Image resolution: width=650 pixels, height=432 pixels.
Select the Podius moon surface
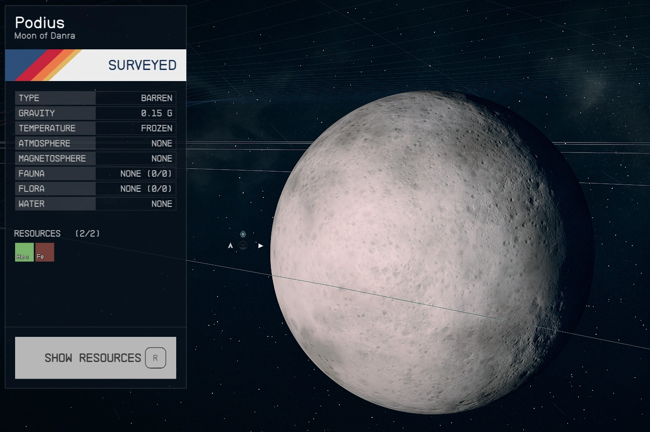click(432, 252)
